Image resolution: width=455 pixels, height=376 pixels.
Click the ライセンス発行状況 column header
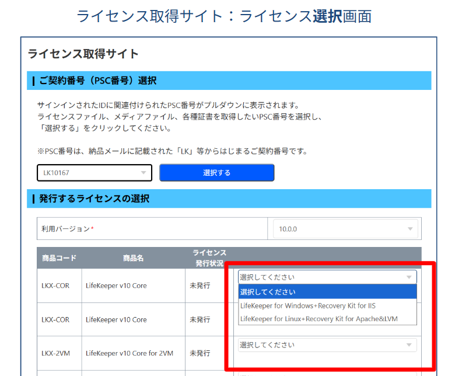(x=209, y=258)
